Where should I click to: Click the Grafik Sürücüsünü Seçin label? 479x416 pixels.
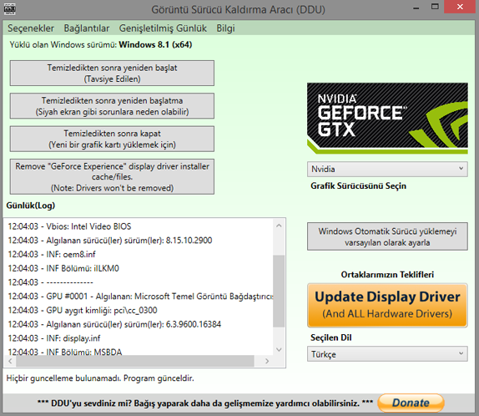[358, 186]
